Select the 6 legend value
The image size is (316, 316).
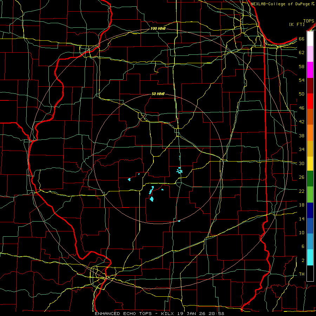coord(303,246)
